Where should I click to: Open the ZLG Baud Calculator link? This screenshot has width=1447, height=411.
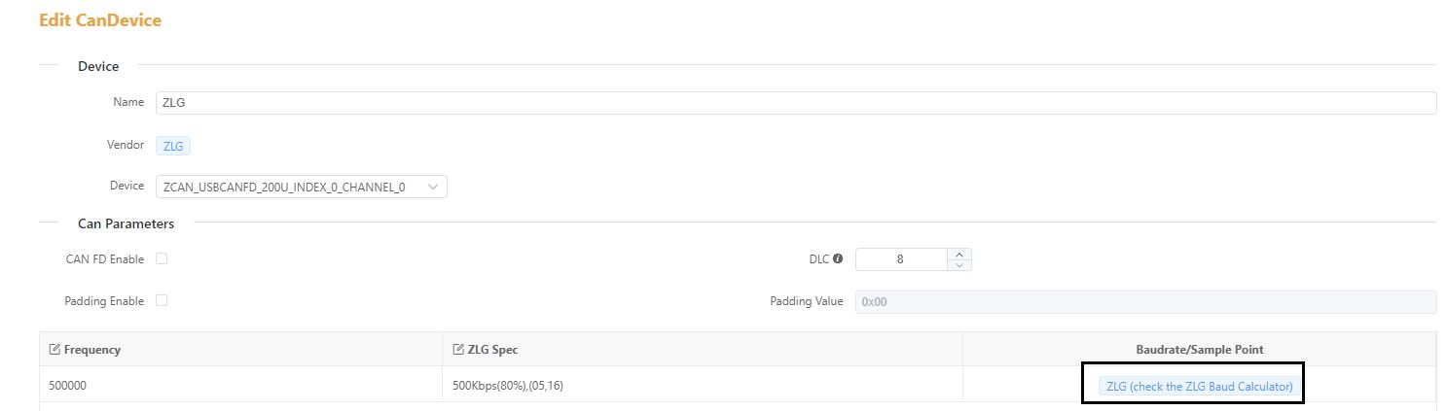1200,387
